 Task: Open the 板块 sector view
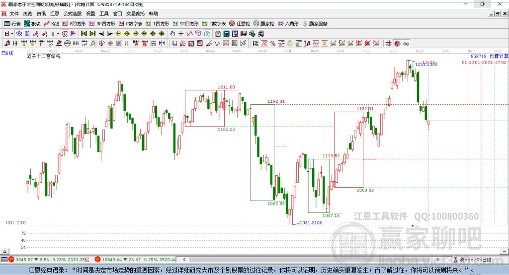32,24
